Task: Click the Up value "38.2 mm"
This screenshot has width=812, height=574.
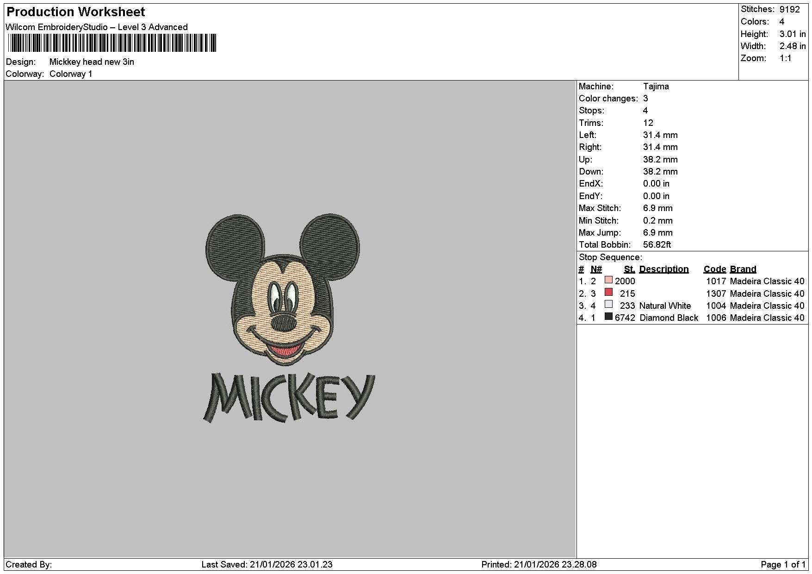Action: (660, 159)
